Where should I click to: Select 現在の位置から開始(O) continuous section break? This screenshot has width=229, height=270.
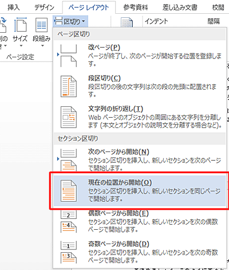(140, 191)
